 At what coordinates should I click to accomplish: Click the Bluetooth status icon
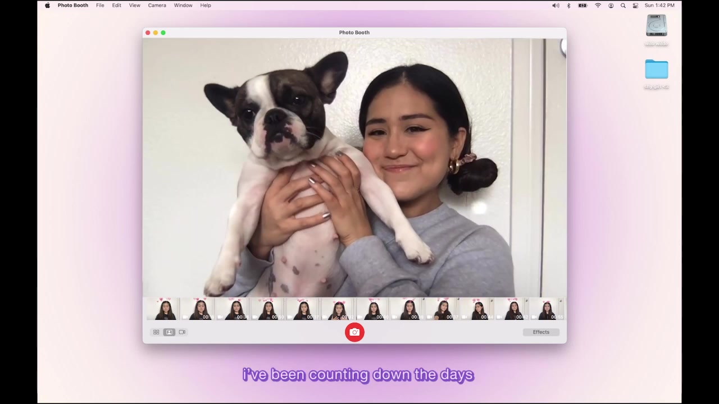pos(568,5)
